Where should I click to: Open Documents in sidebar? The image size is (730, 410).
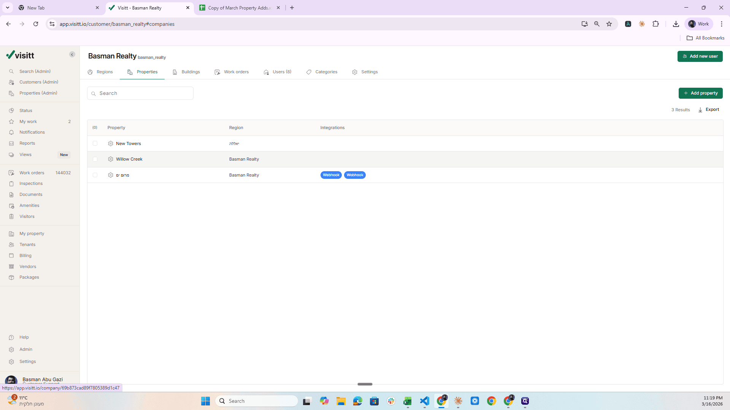pos(31,194)
